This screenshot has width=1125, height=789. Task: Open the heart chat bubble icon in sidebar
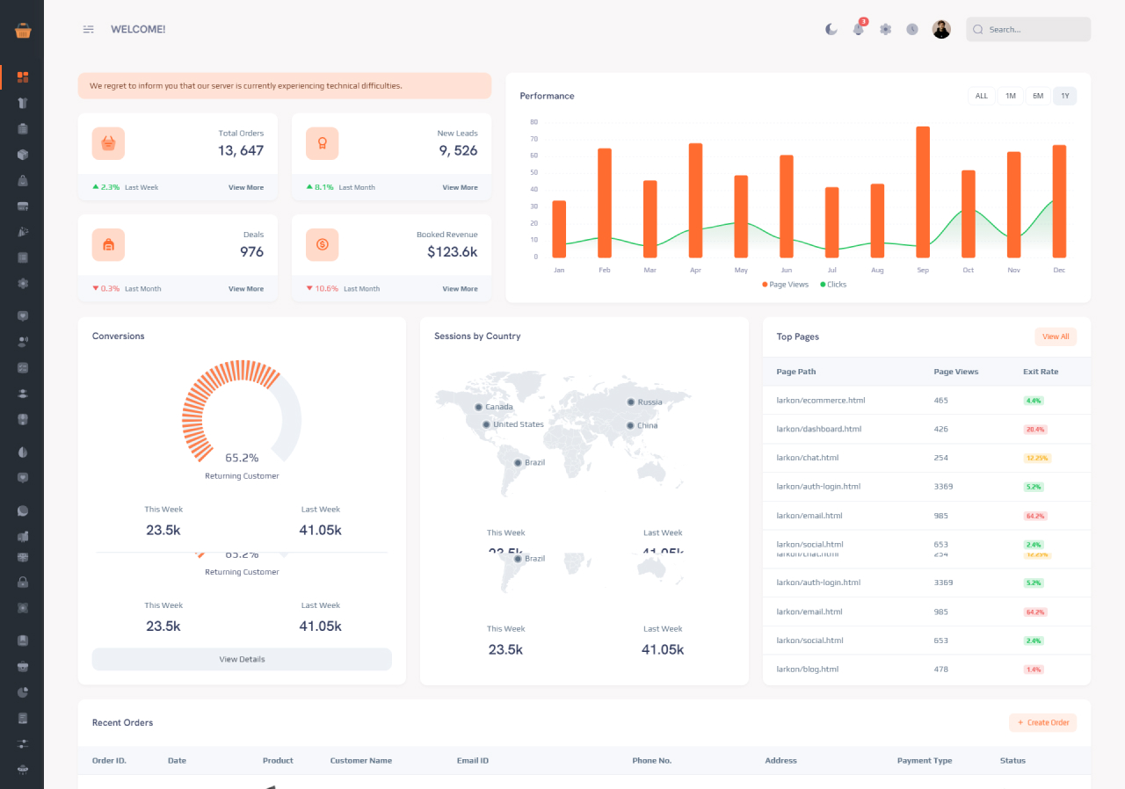tap(23, 315)
